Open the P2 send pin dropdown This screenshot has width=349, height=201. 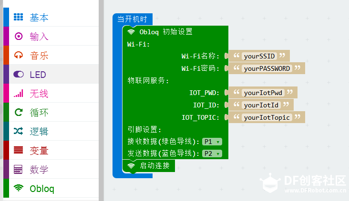click(212, 153)
